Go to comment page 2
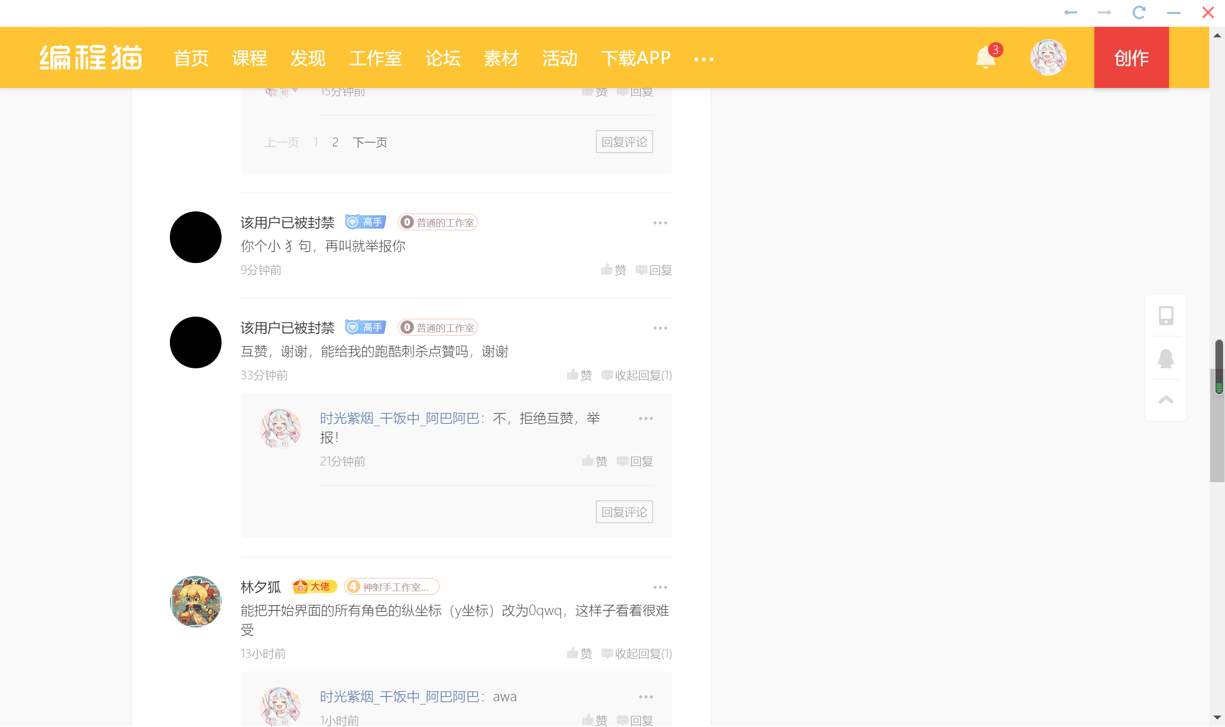 (335, 142)
